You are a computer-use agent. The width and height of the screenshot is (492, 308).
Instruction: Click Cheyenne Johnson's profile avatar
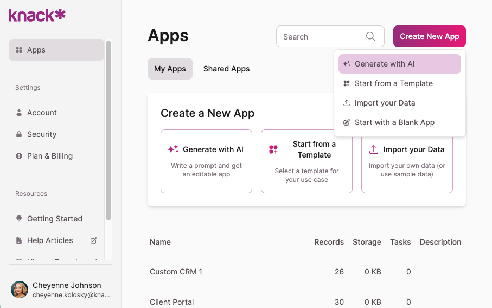(x=20, y=290)
